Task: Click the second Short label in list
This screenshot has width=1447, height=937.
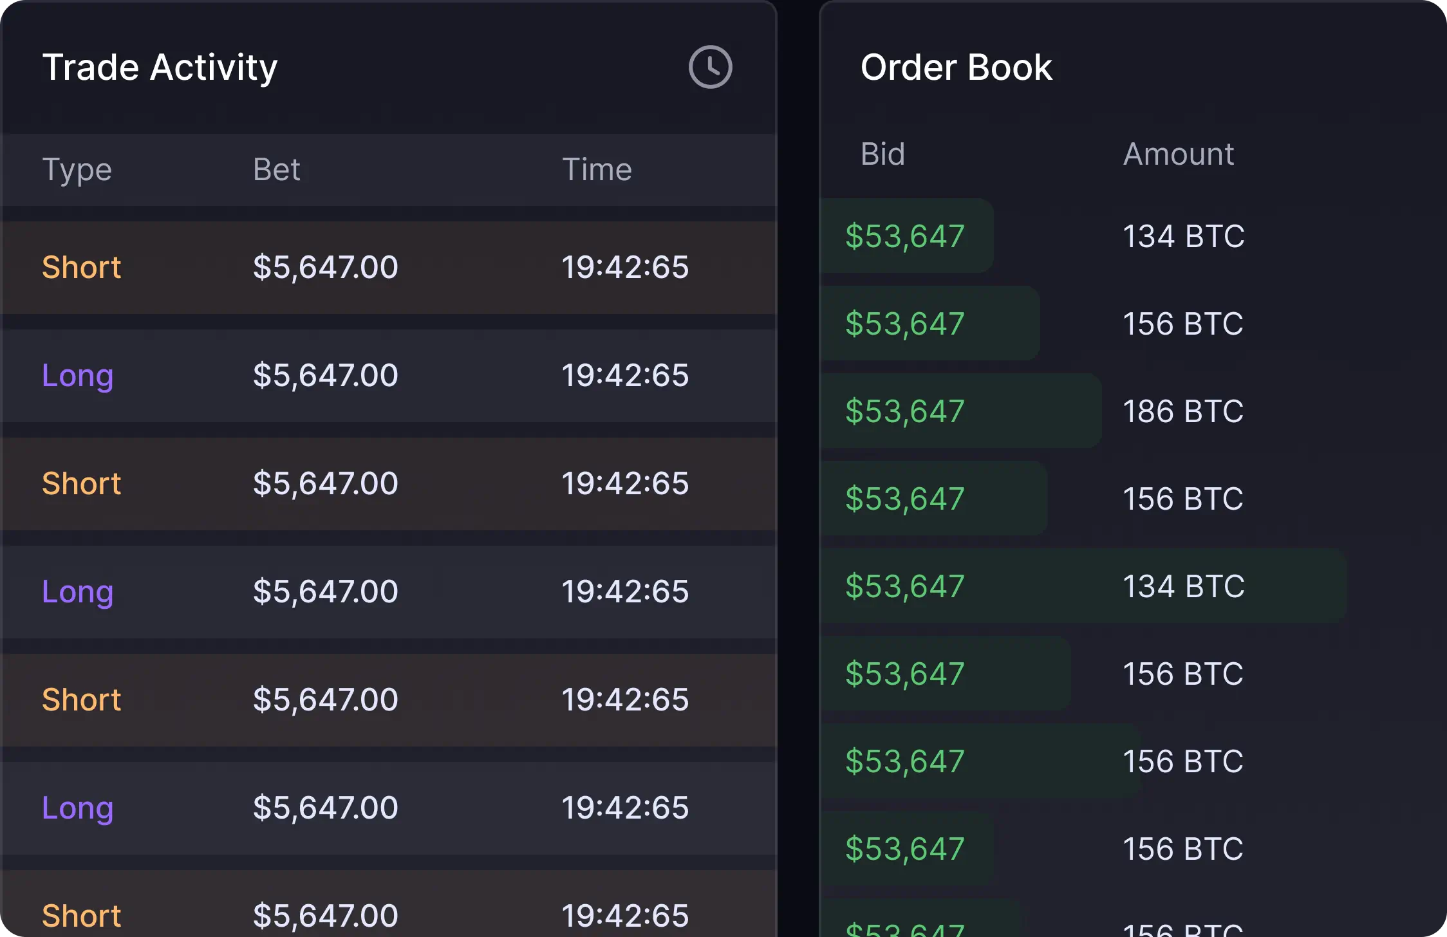Action: [81, 484]
